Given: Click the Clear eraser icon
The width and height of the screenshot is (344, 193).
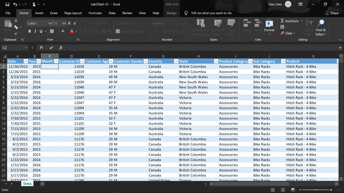Looking at the screenshot, I should coord(282,33).
